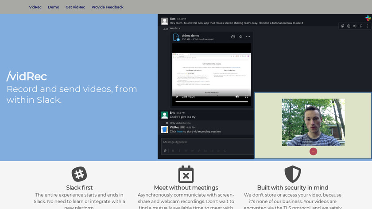The width and height of the screenshot is (372, 209).
Task: Click the share arrow on vidrec demo file
Action: pos(240,37)
